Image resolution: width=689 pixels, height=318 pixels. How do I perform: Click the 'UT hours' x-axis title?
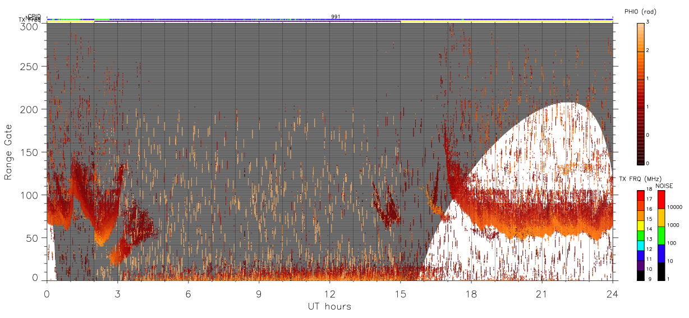point(329,306)
